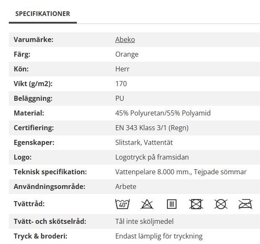Screen dimensions: 260x244
Task: Click the 45% Polyuretan/55% Polyamid text
Action: (x=163, y=113)
